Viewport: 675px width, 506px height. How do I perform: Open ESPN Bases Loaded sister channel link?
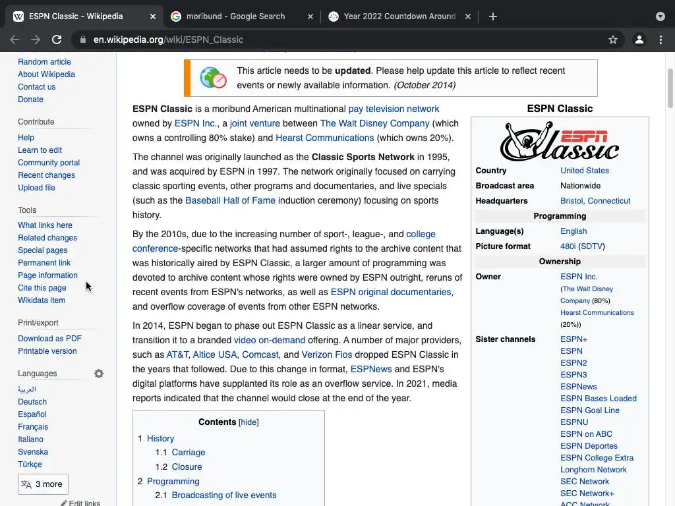(x=599, y=399)
